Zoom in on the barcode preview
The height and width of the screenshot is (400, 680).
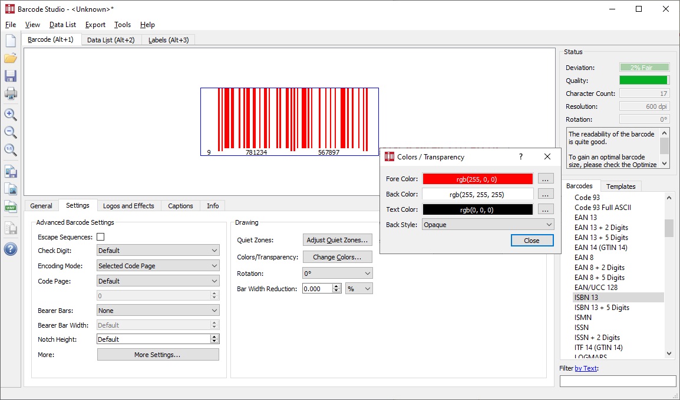click(x=11, y=114)
